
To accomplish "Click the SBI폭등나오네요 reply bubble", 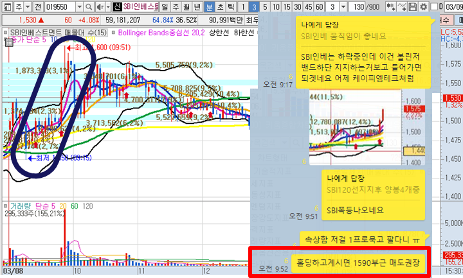I will [373, 195].
